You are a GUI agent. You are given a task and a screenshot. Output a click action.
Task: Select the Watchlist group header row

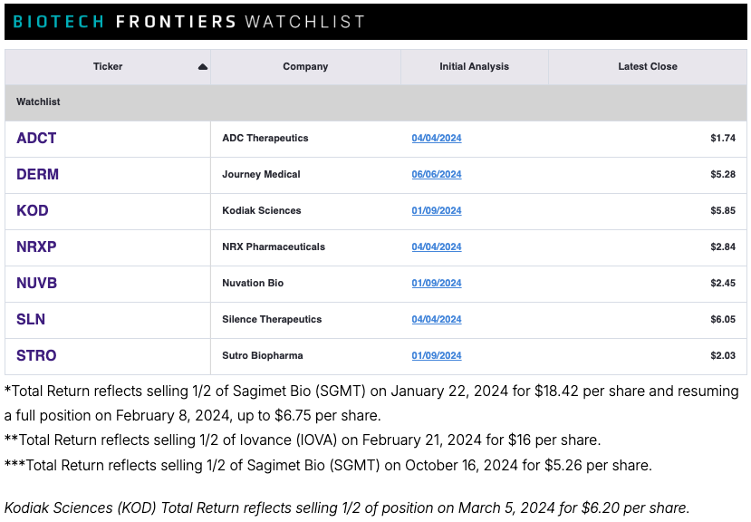point(376,102)
